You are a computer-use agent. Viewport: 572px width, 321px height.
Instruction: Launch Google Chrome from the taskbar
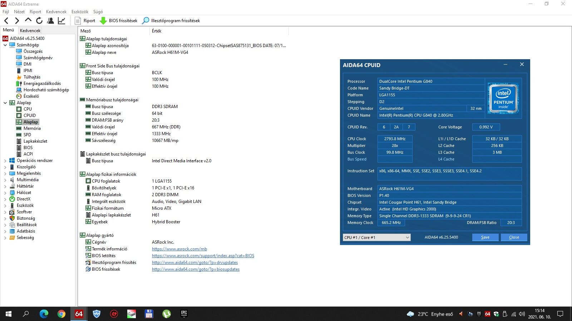[x=61, y=314]
